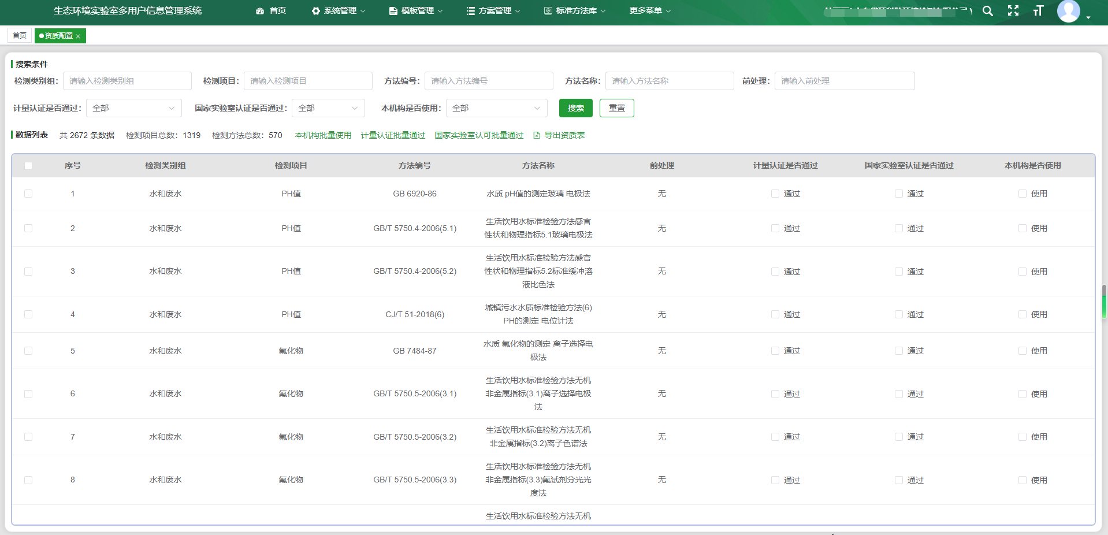This screenshot has width=1108, height=535.
Task: Close the 资质配置 tab with its x icon
Action: pos(78,36)
